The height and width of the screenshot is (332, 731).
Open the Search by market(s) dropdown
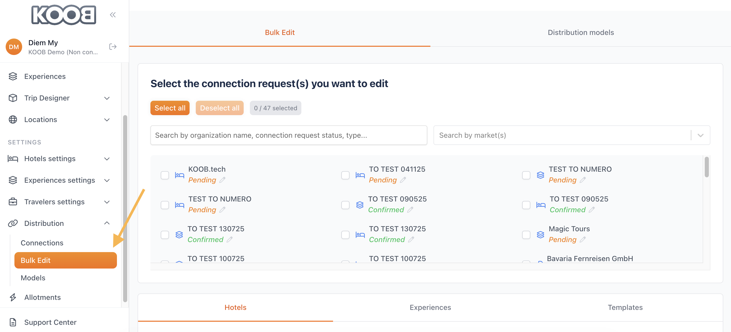tap(700, 135)
